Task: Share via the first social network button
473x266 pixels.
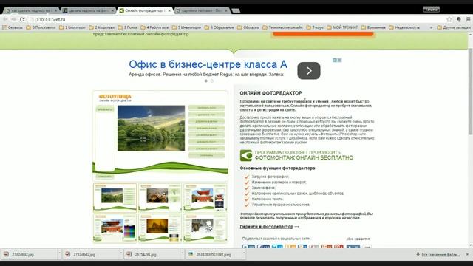Action: (x=248, y=247)
